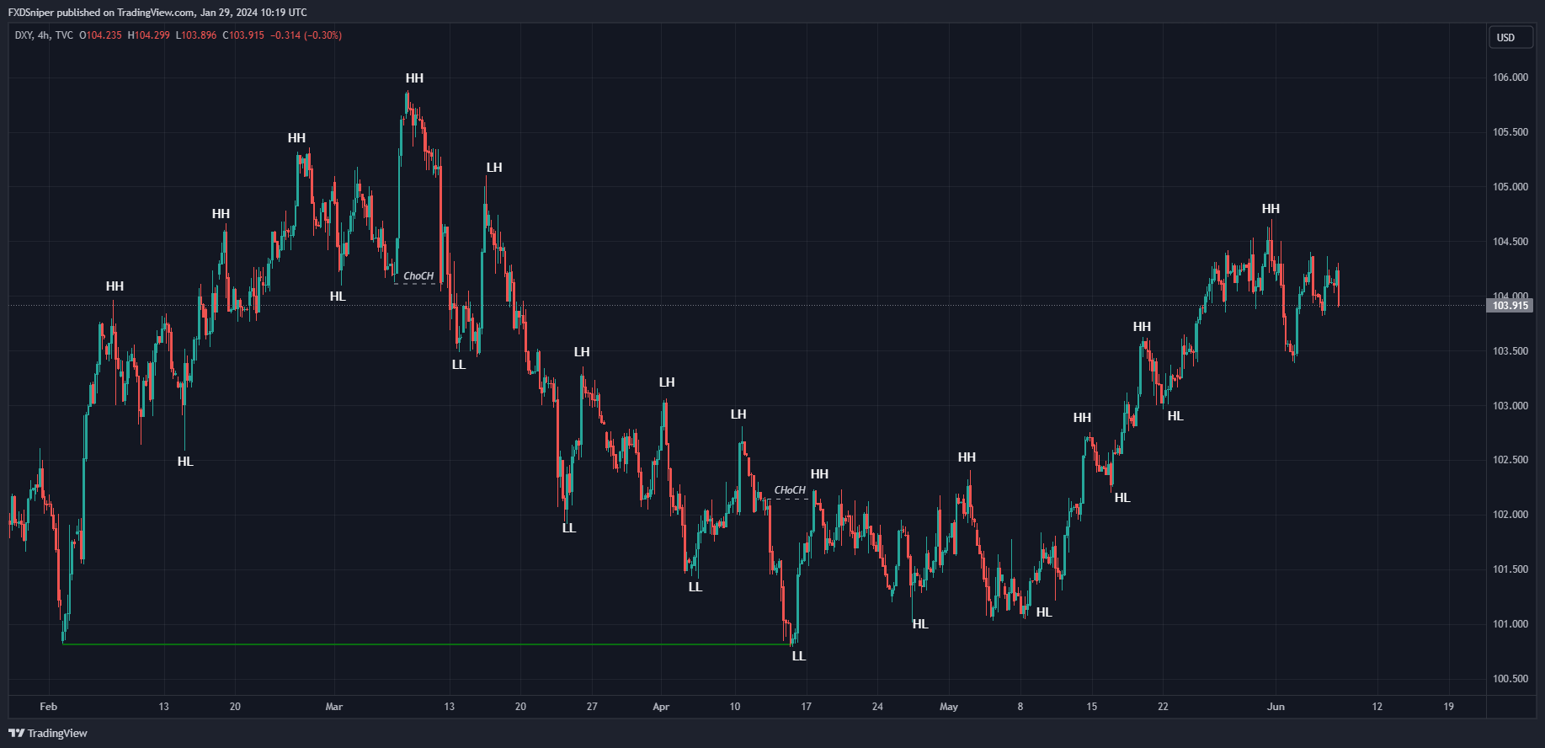Click the May label on time axis
The width and height of the screenshot is (1545, 748).
point(949,707)
